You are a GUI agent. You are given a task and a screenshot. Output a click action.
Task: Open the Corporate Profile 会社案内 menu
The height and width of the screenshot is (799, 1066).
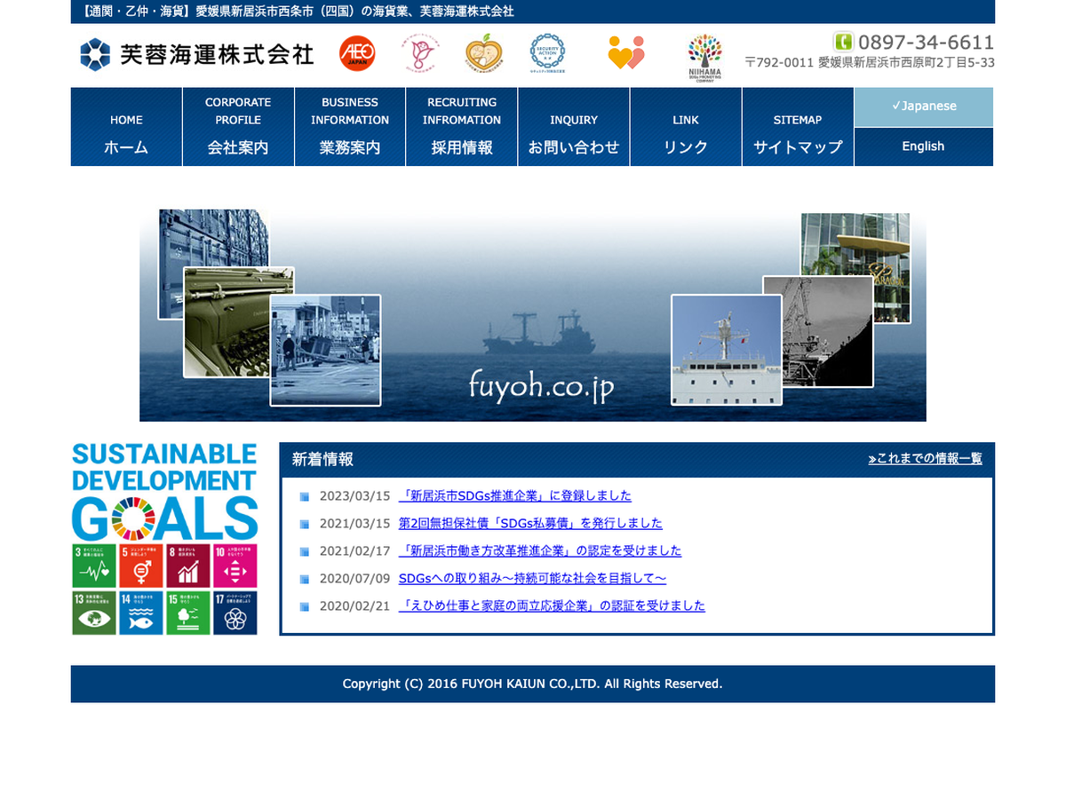click(x=238, y=127)
